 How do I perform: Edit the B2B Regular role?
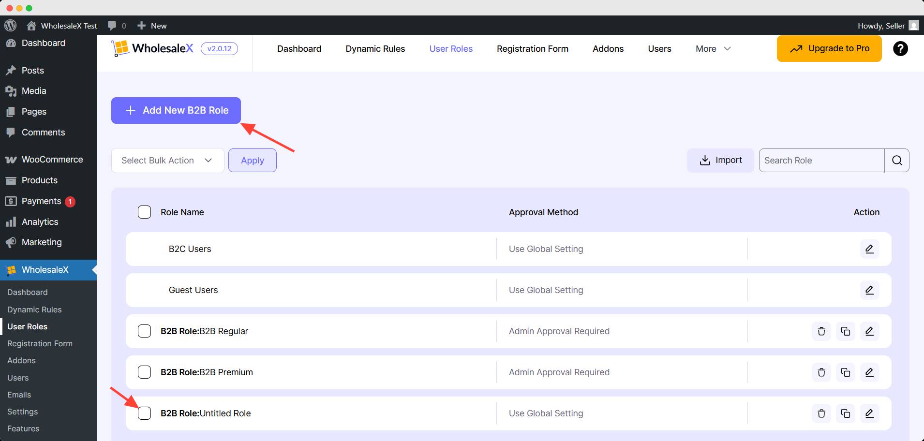(x=869, y=331)
